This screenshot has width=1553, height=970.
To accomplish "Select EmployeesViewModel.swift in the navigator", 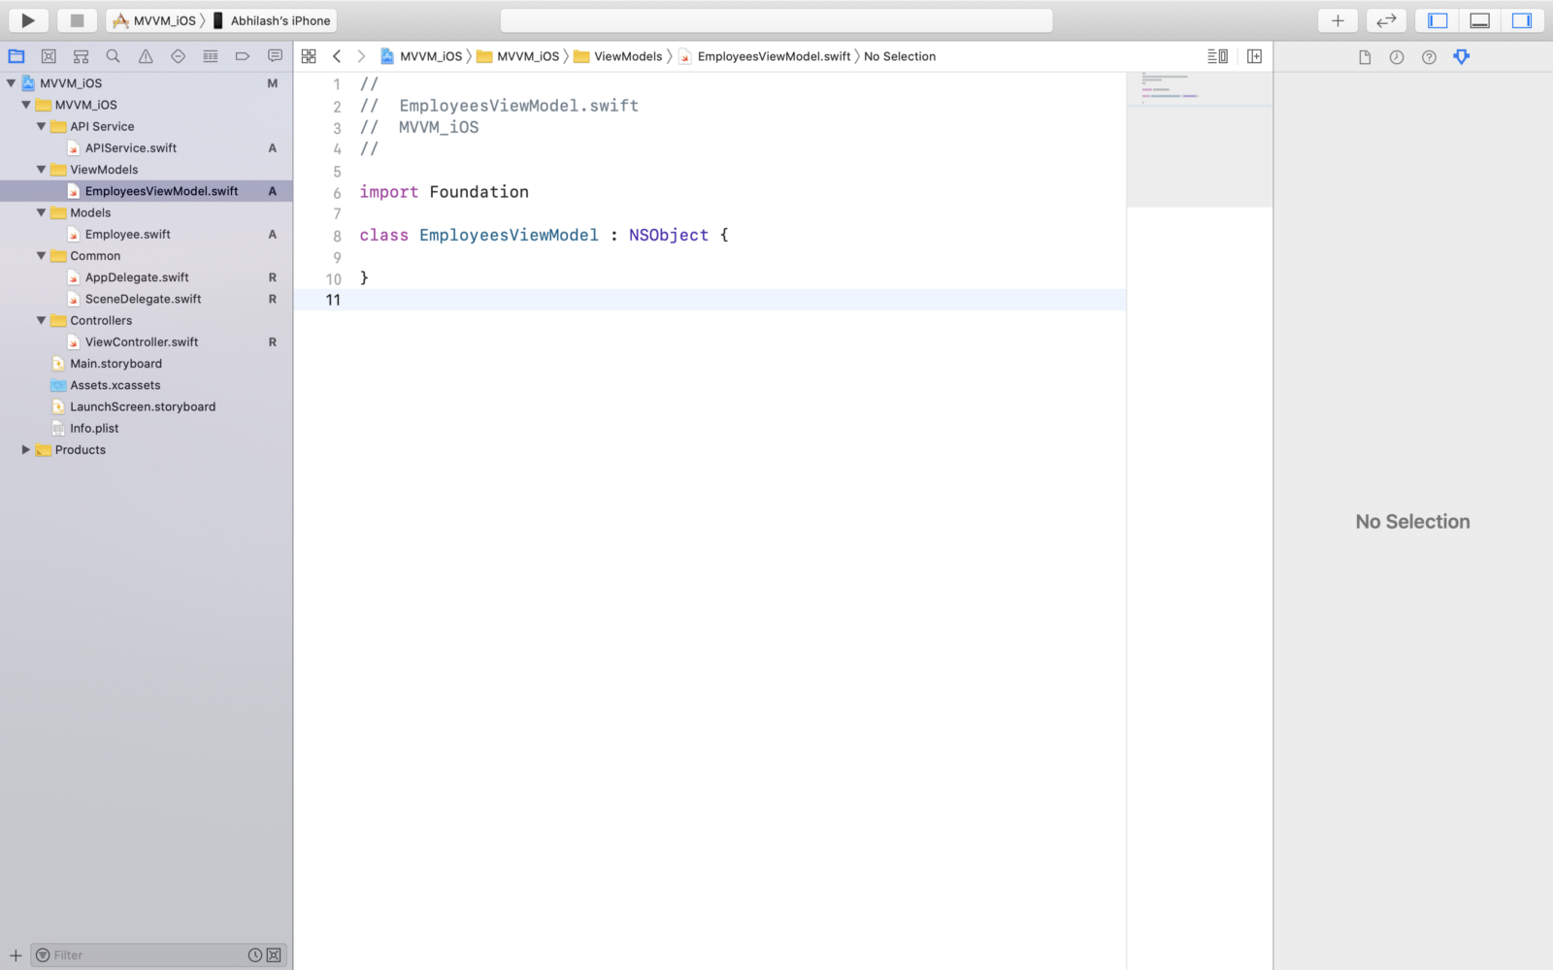I will [x=147, y=191].
